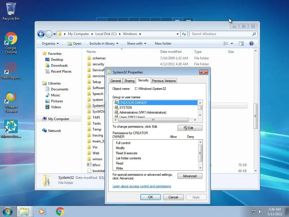Open the volume speaker tray icon
This screenshot has width=289, height=217.
260,212
